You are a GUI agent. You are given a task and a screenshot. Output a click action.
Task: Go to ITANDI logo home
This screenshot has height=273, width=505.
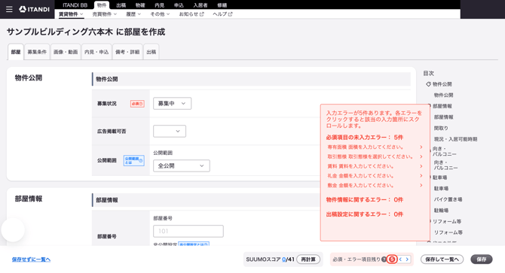tap(34, 9)
